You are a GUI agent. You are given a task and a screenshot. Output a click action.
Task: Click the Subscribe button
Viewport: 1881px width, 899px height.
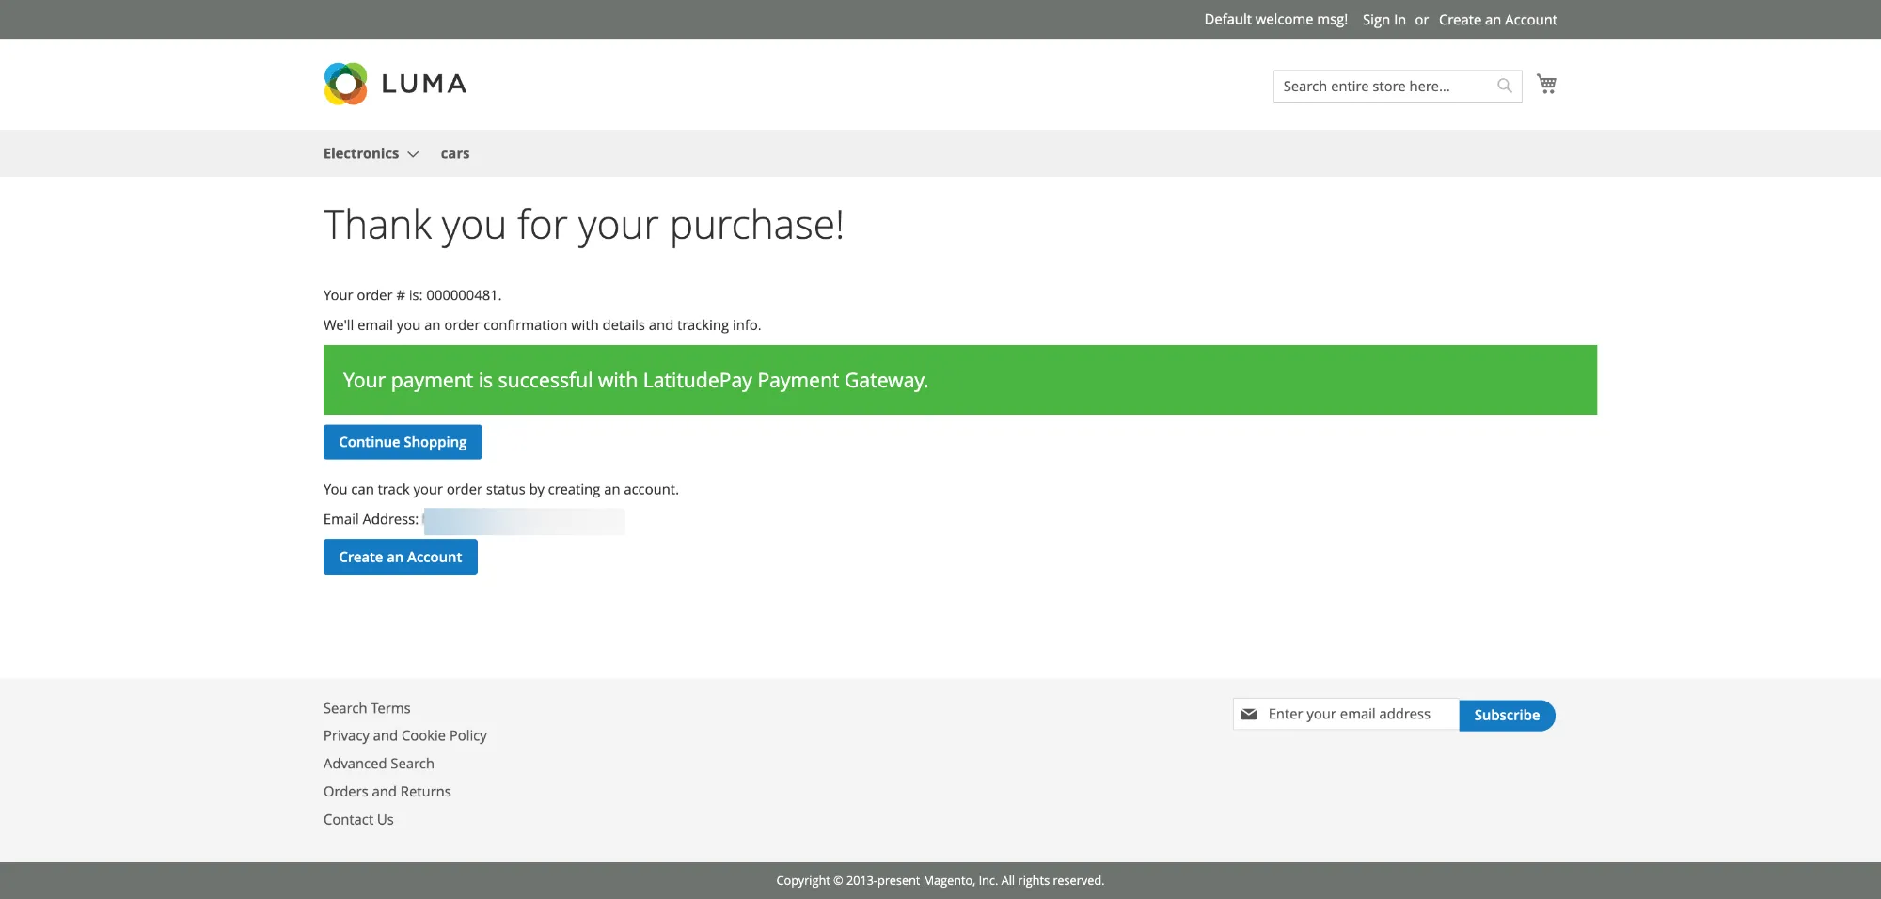1507,715
